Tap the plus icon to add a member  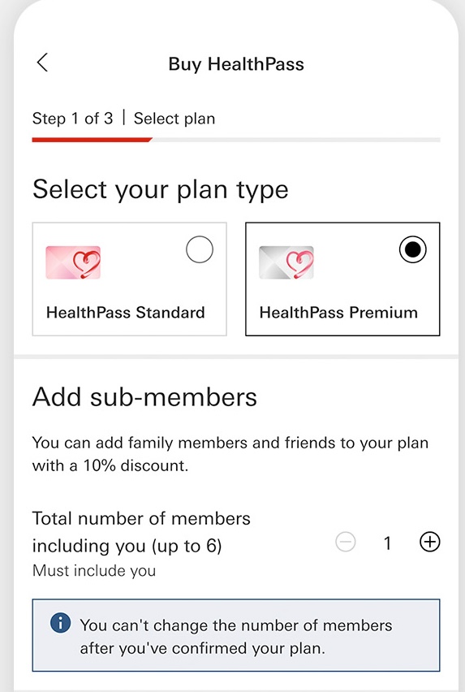429,542
